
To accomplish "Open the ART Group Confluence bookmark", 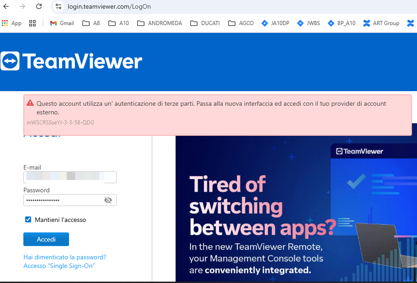I will [381, 23].
